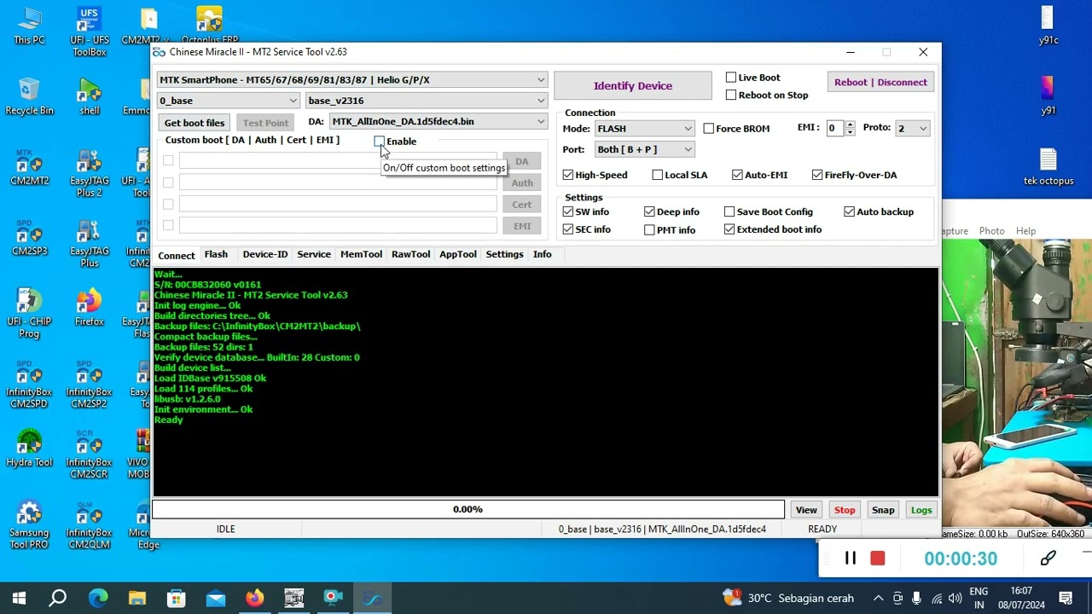Open the tek octopus text file
Image resolution: width=1092 pixels, height=614 pixels.
pyautogui.click(x=1048, y=167)
